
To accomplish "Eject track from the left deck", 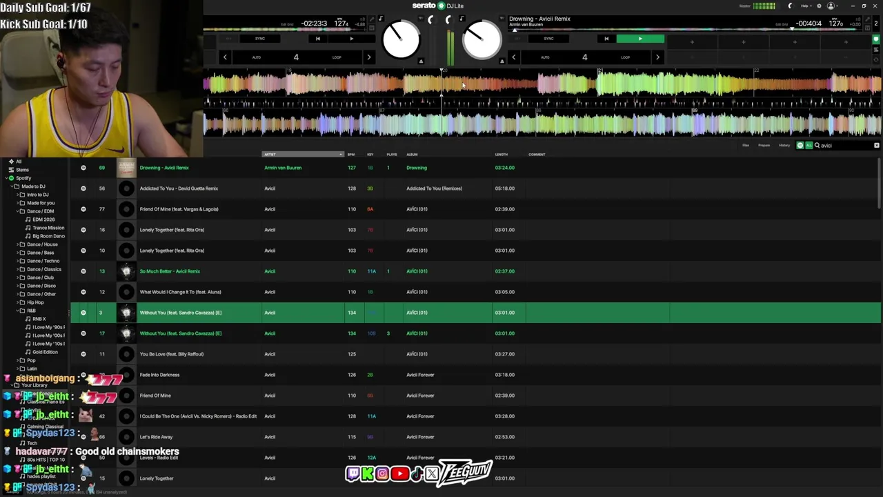I will [421, 61].
